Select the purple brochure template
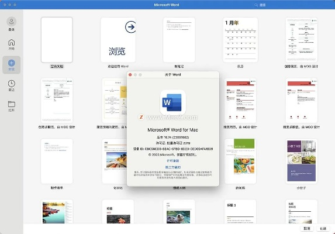Image resolution: width=335 pixels, height=234 pixels. 302,161
